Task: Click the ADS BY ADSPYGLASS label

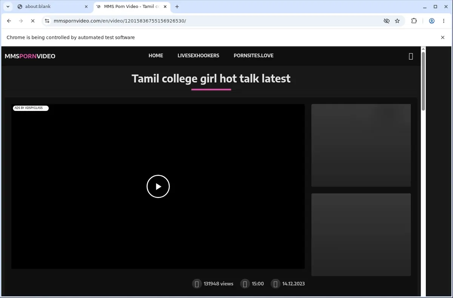Action: 31,108
